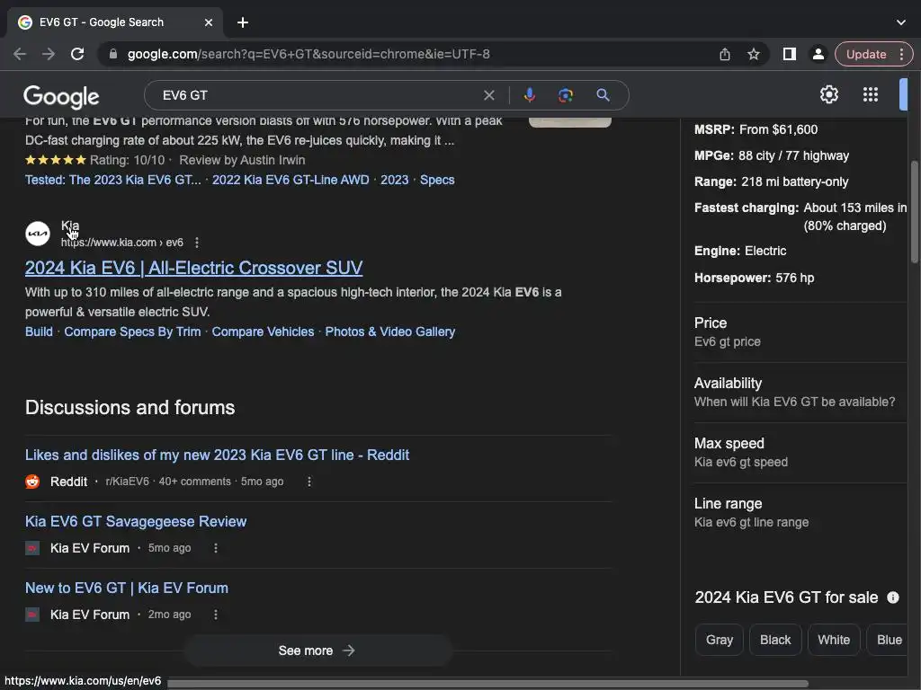Screen dimensions: 921x690
Task: Open more options for kia.com result
Action: coord(197,243)
